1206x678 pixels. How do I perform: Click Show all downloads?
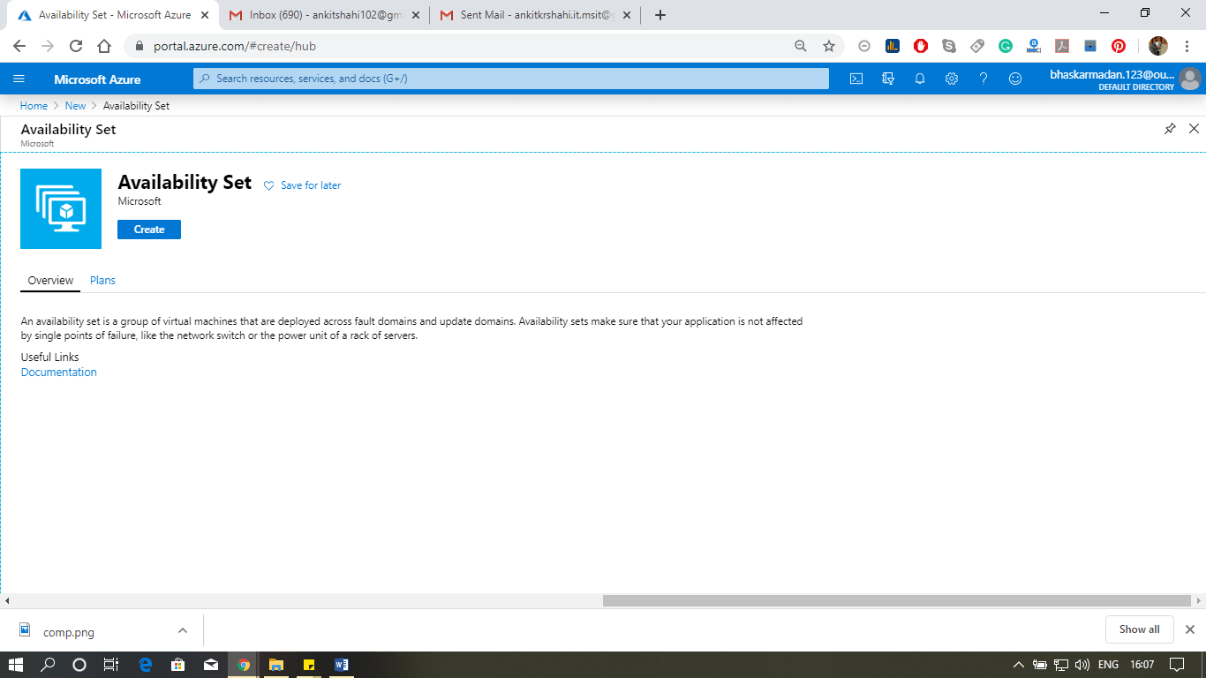click(x=1139, y=629)
